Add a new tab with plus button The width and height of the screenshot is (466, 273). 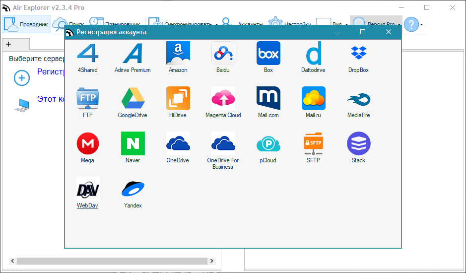pyautogui.click(x=8, y=44)
